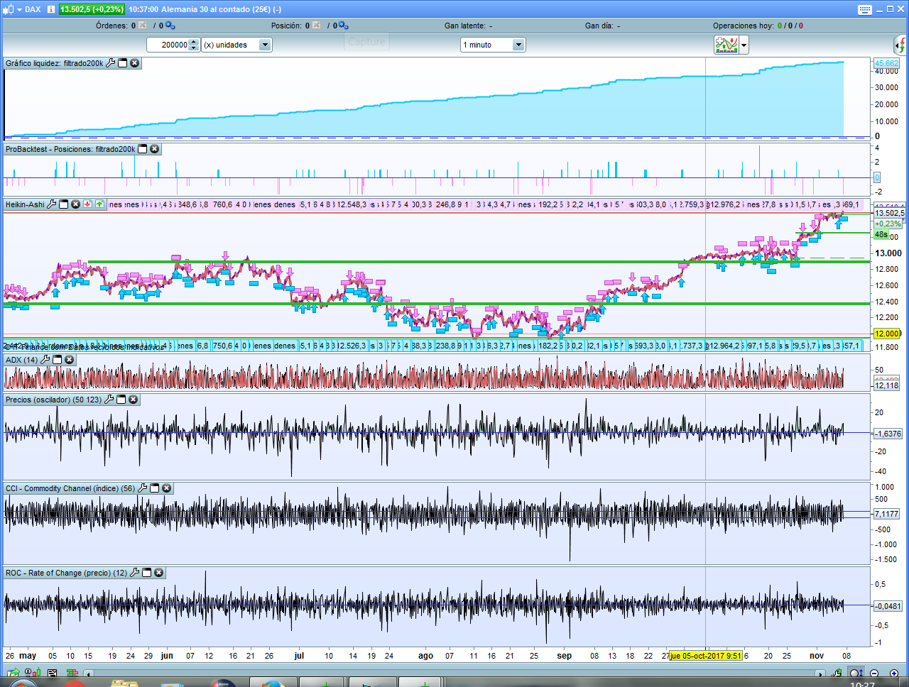909x687 pixels.
Task: Open the virtual keyboard icon in title bar
Action: pyautogui.click(x=864, y=9)
